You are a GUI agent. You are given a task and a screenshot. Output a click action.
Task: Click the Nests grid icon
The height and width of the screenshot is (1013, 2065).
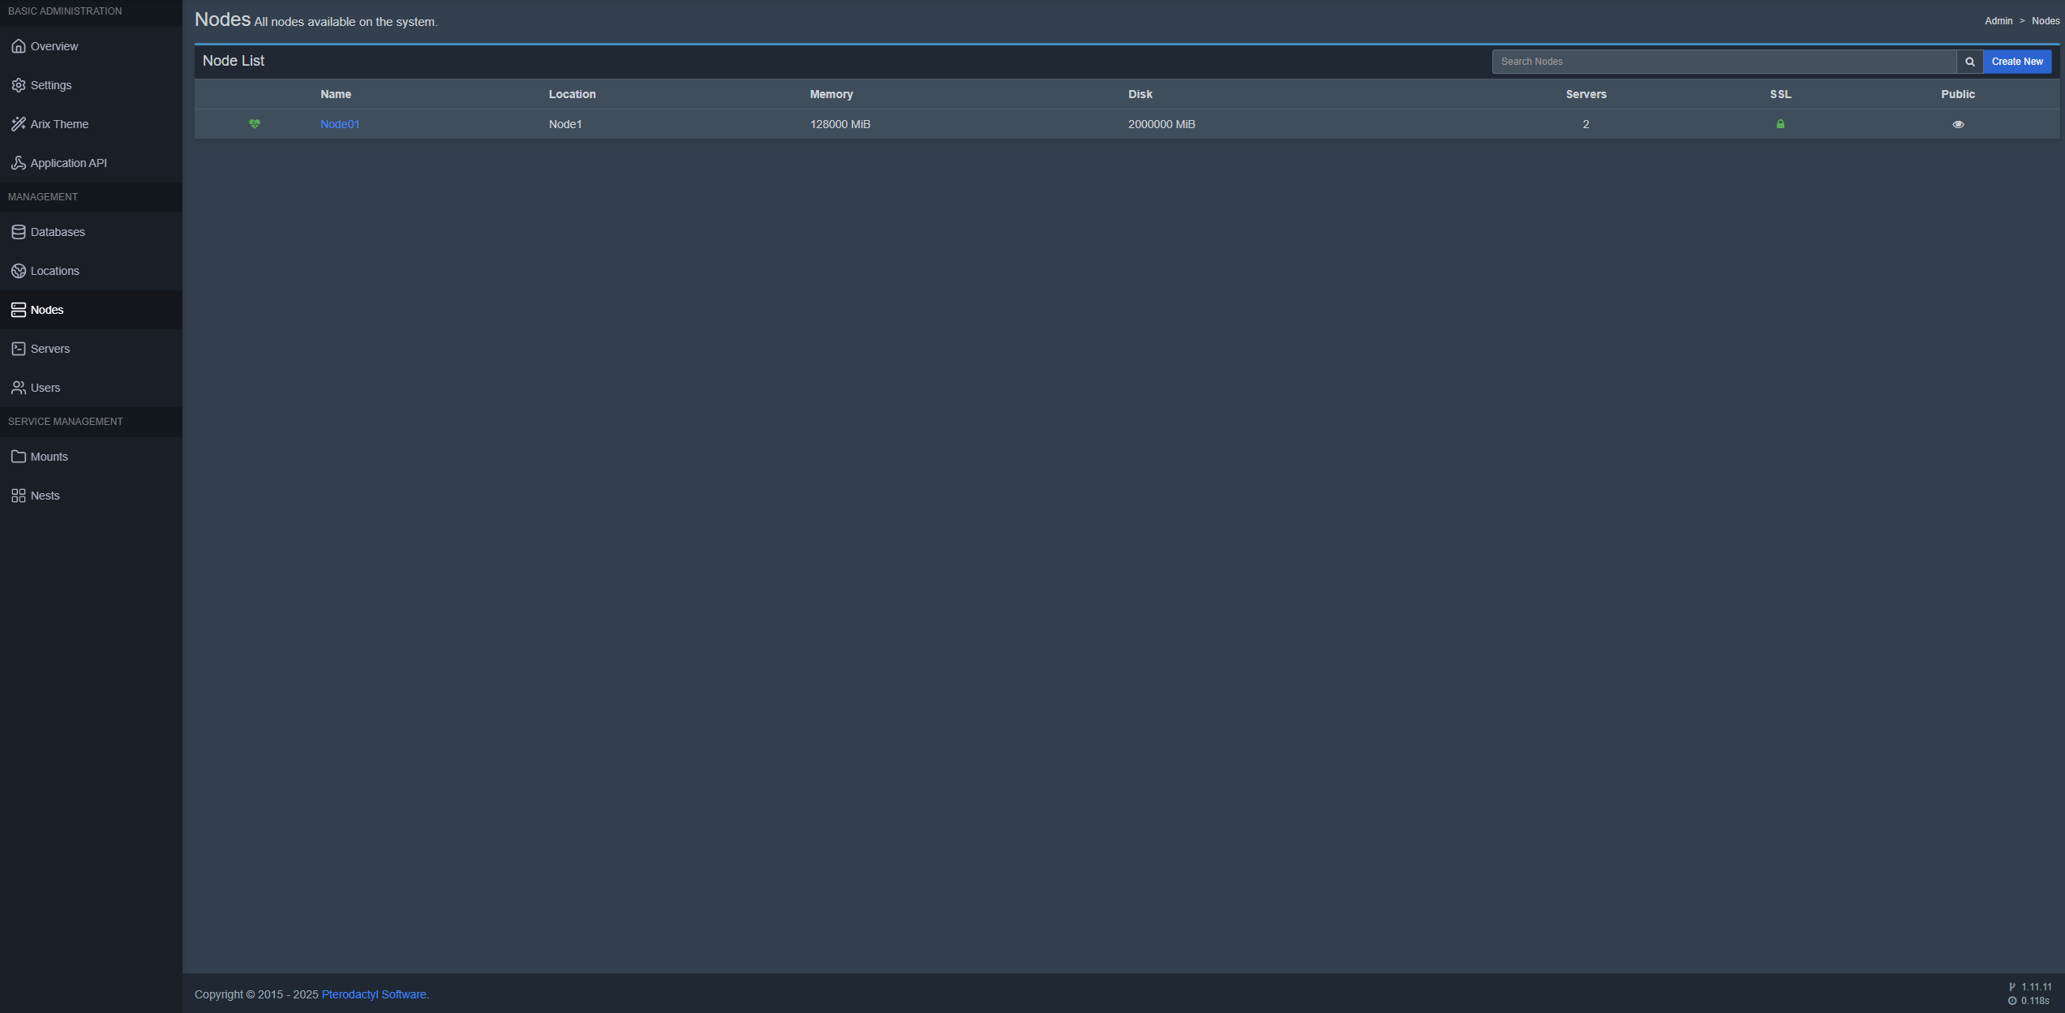18,496
